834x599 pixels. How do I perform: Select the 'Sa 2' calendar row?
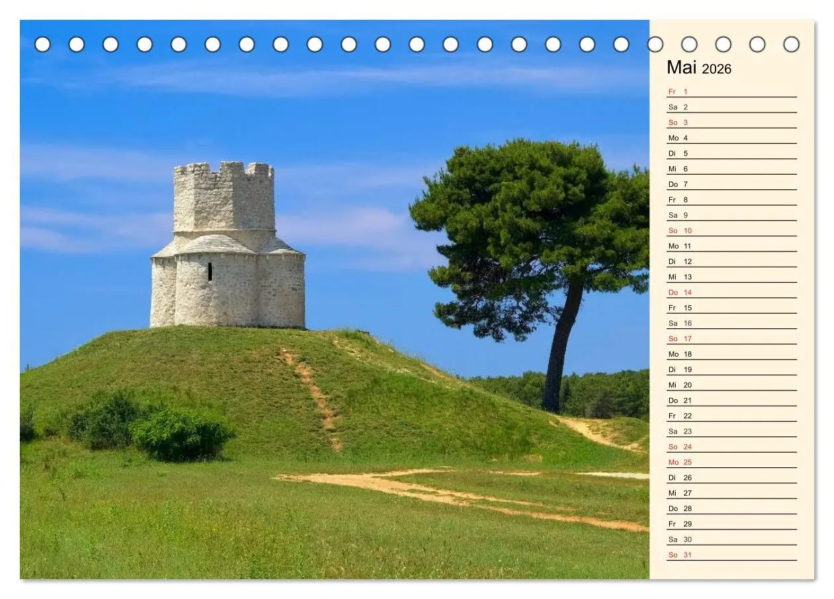coord(731,107)
